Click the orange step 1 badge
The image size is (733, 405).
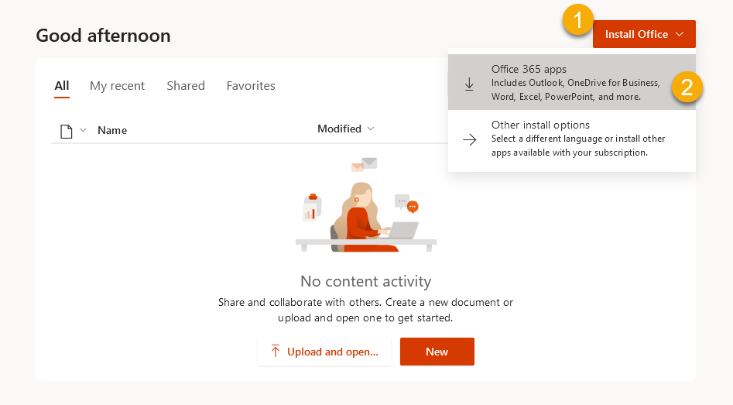[x=577, y=20]
